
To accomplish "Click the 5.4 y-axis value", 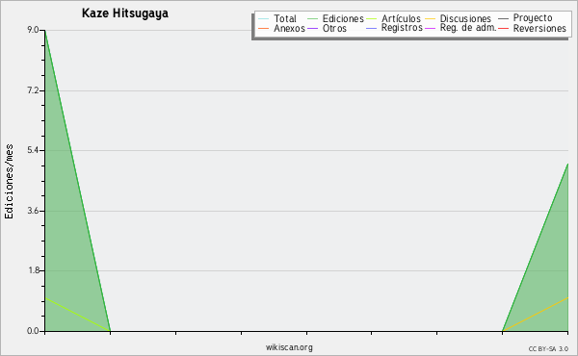I will (33, 150).
